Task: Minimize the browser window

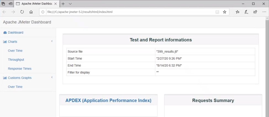Action: click(243, 4)
